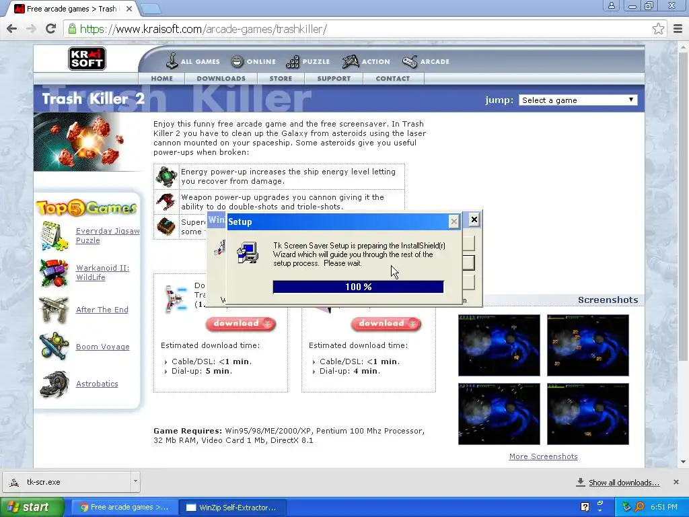
Task: Click the Trash Killer download spaceship icon
Action: (175, 299)
